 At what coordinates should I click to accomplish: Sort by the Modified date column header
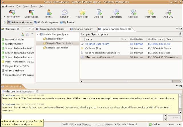click(156, 39)
